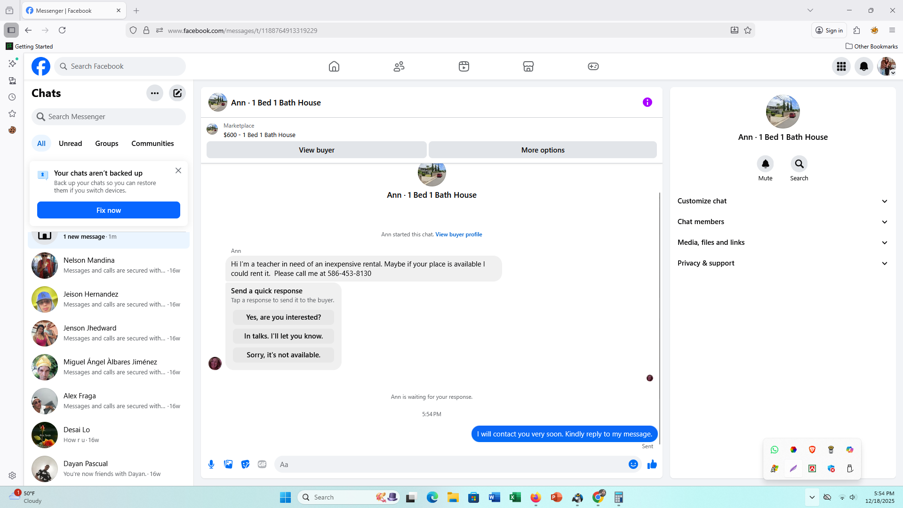Screen dimensions: 903x508
Task: Open the Facebook menu grid icon
Action: 841,66
